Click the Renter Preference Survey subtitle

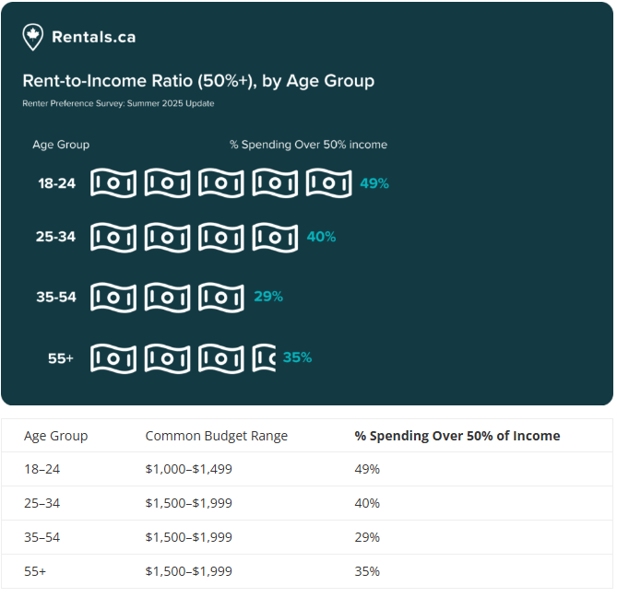pos(118,103)
